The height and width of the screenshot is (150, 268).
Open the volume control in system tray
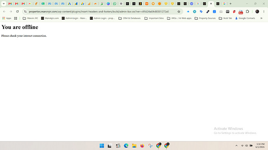pyautogui.click(x=247, y=146)
